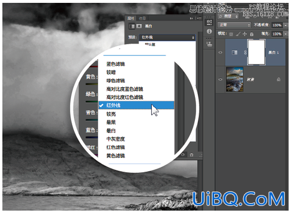Choose 黄色滤镜 preset
Viewport: 291px width, 213px height.
pyautogui.click(x=115, y=155)
